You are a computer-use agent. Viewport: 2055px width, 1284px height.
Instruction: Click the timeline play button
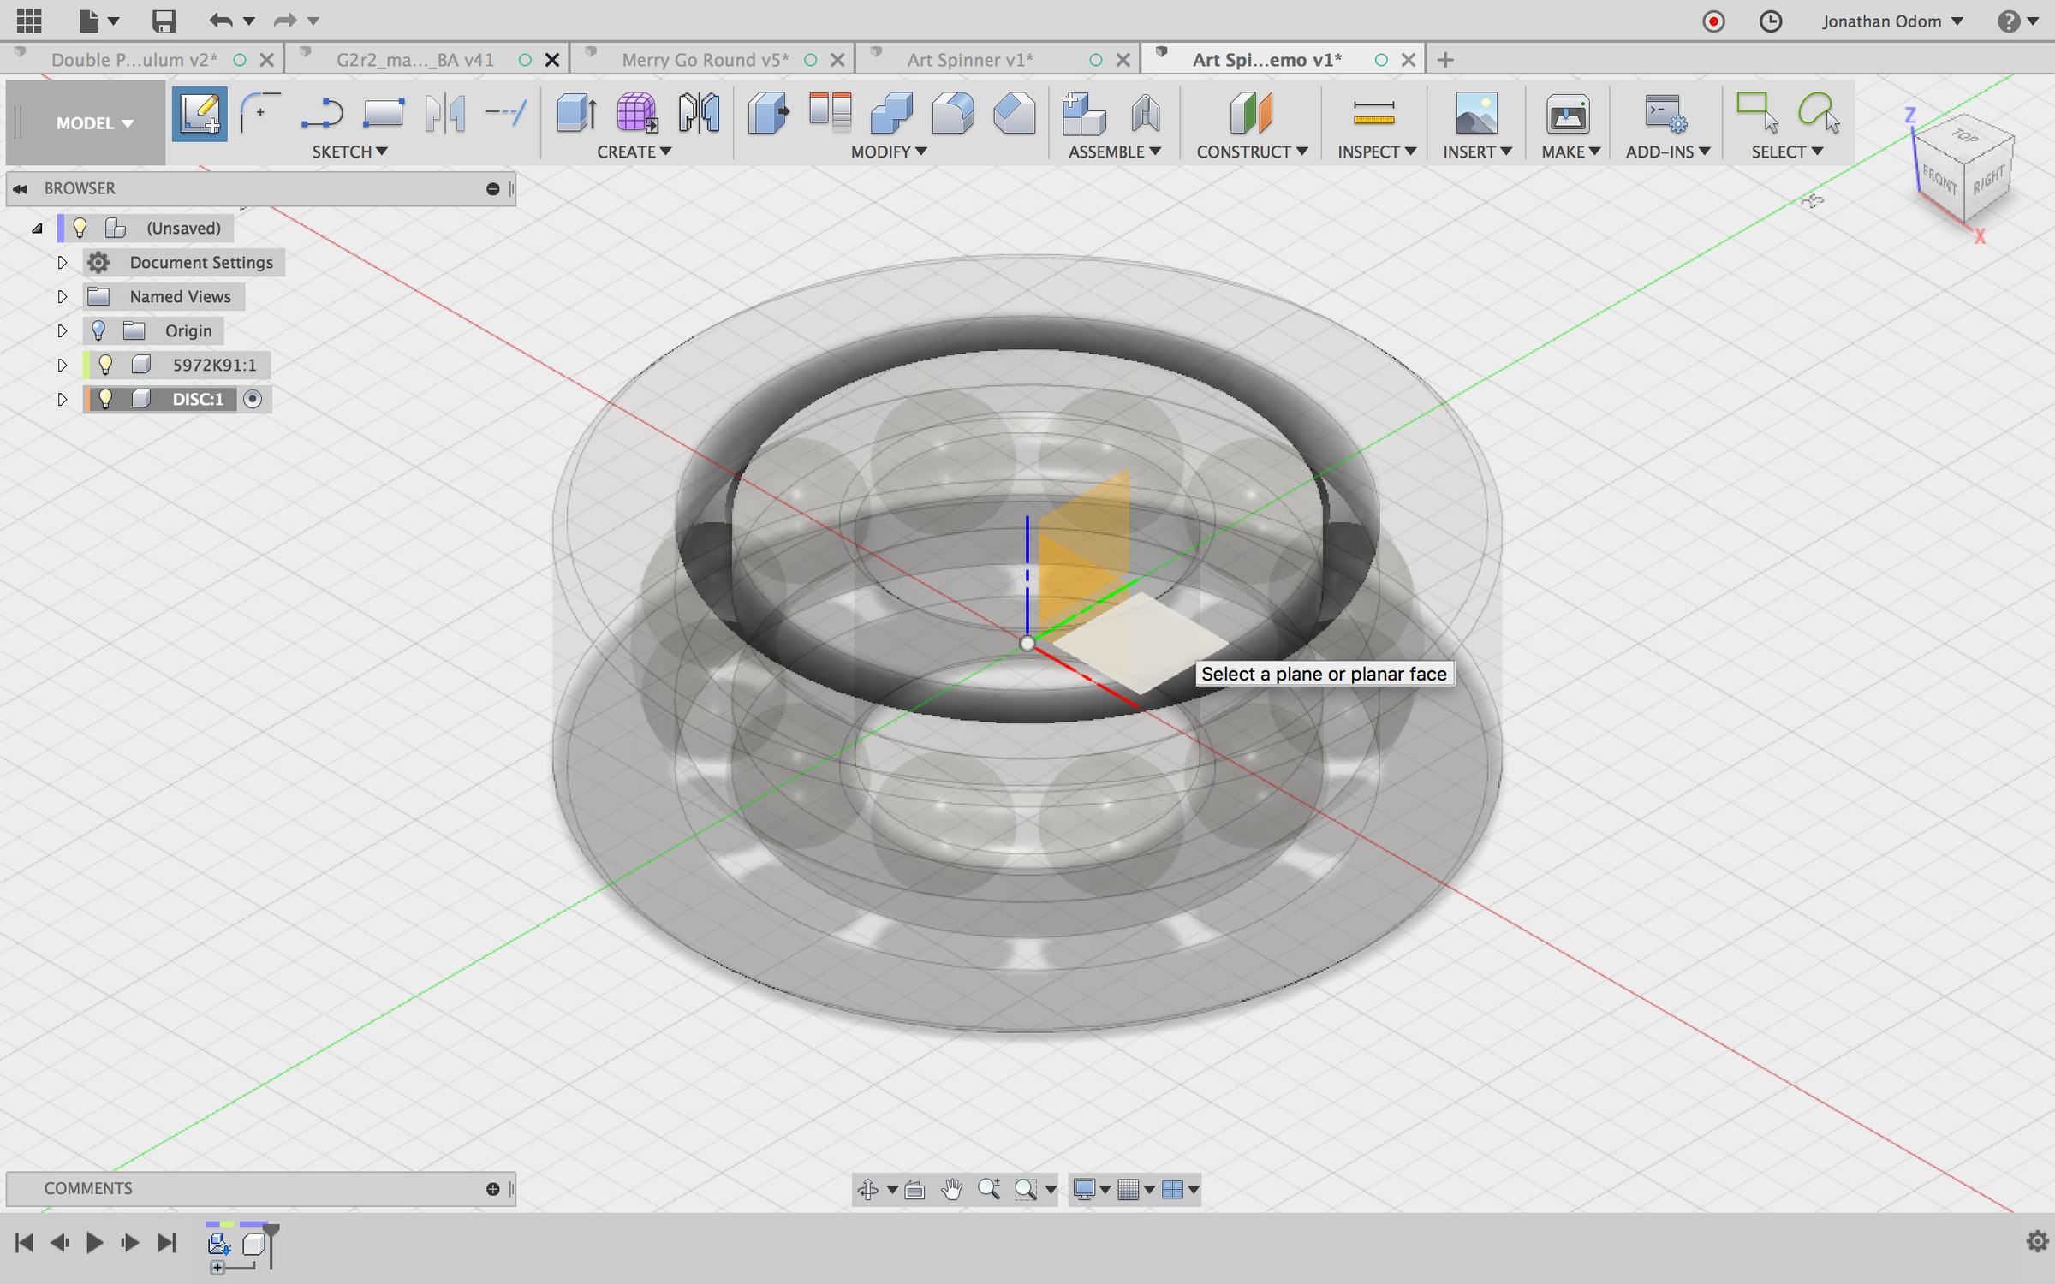click(x=94, y=1242)
